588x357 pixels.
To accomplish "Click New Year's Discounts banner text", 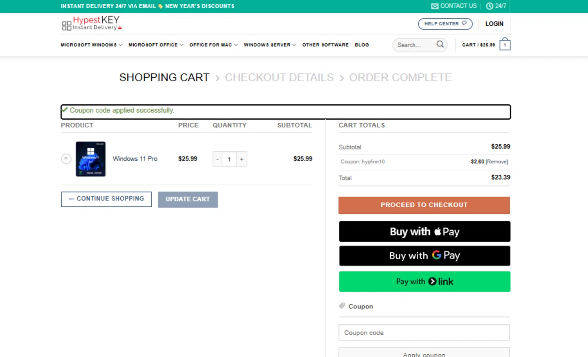I will [x=200, y=6].
